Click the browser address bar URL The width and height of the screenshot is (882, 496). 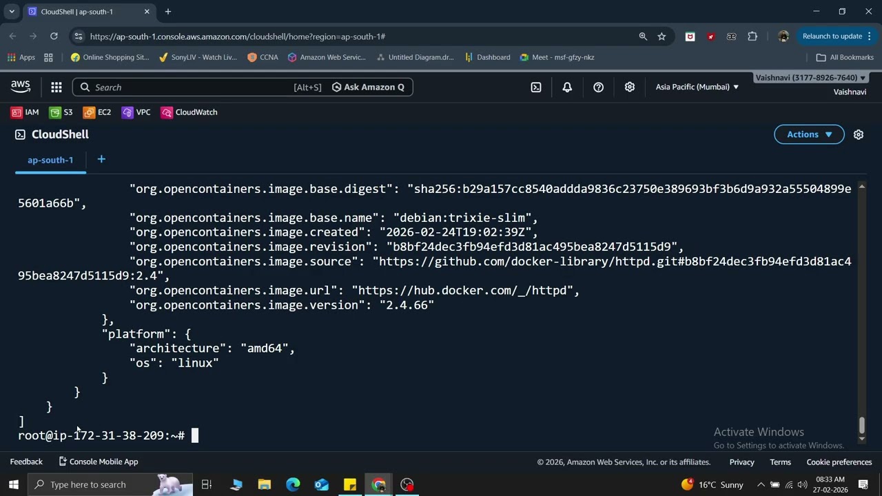[237, 37]
